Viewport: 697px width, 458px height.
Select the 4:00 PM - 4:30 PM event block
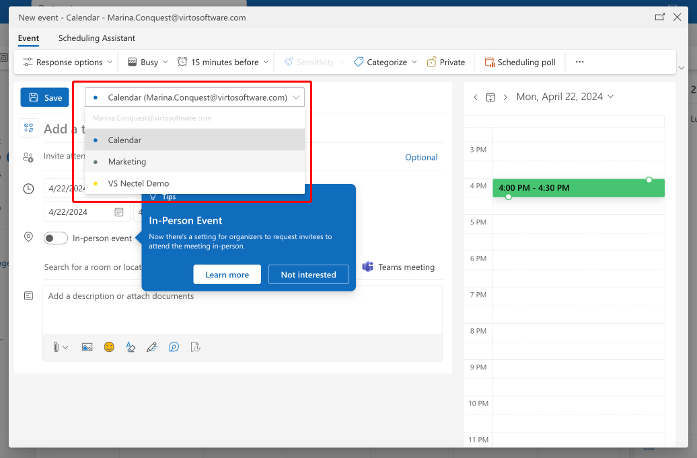click(x=579, y=188)
